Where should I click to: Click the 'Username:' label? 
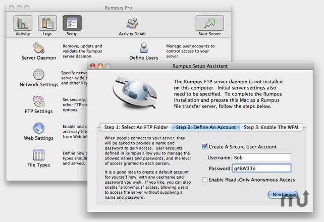click(220, 158)
